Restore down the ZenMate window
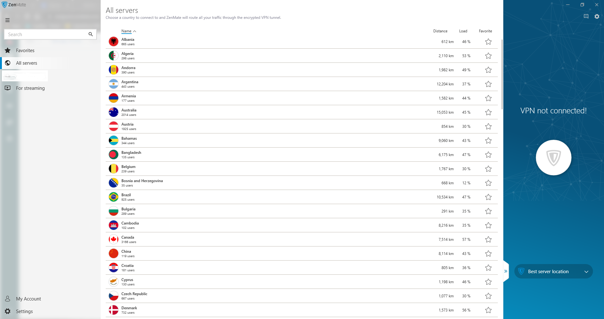 pyautogui.click(x=582, y=5)
